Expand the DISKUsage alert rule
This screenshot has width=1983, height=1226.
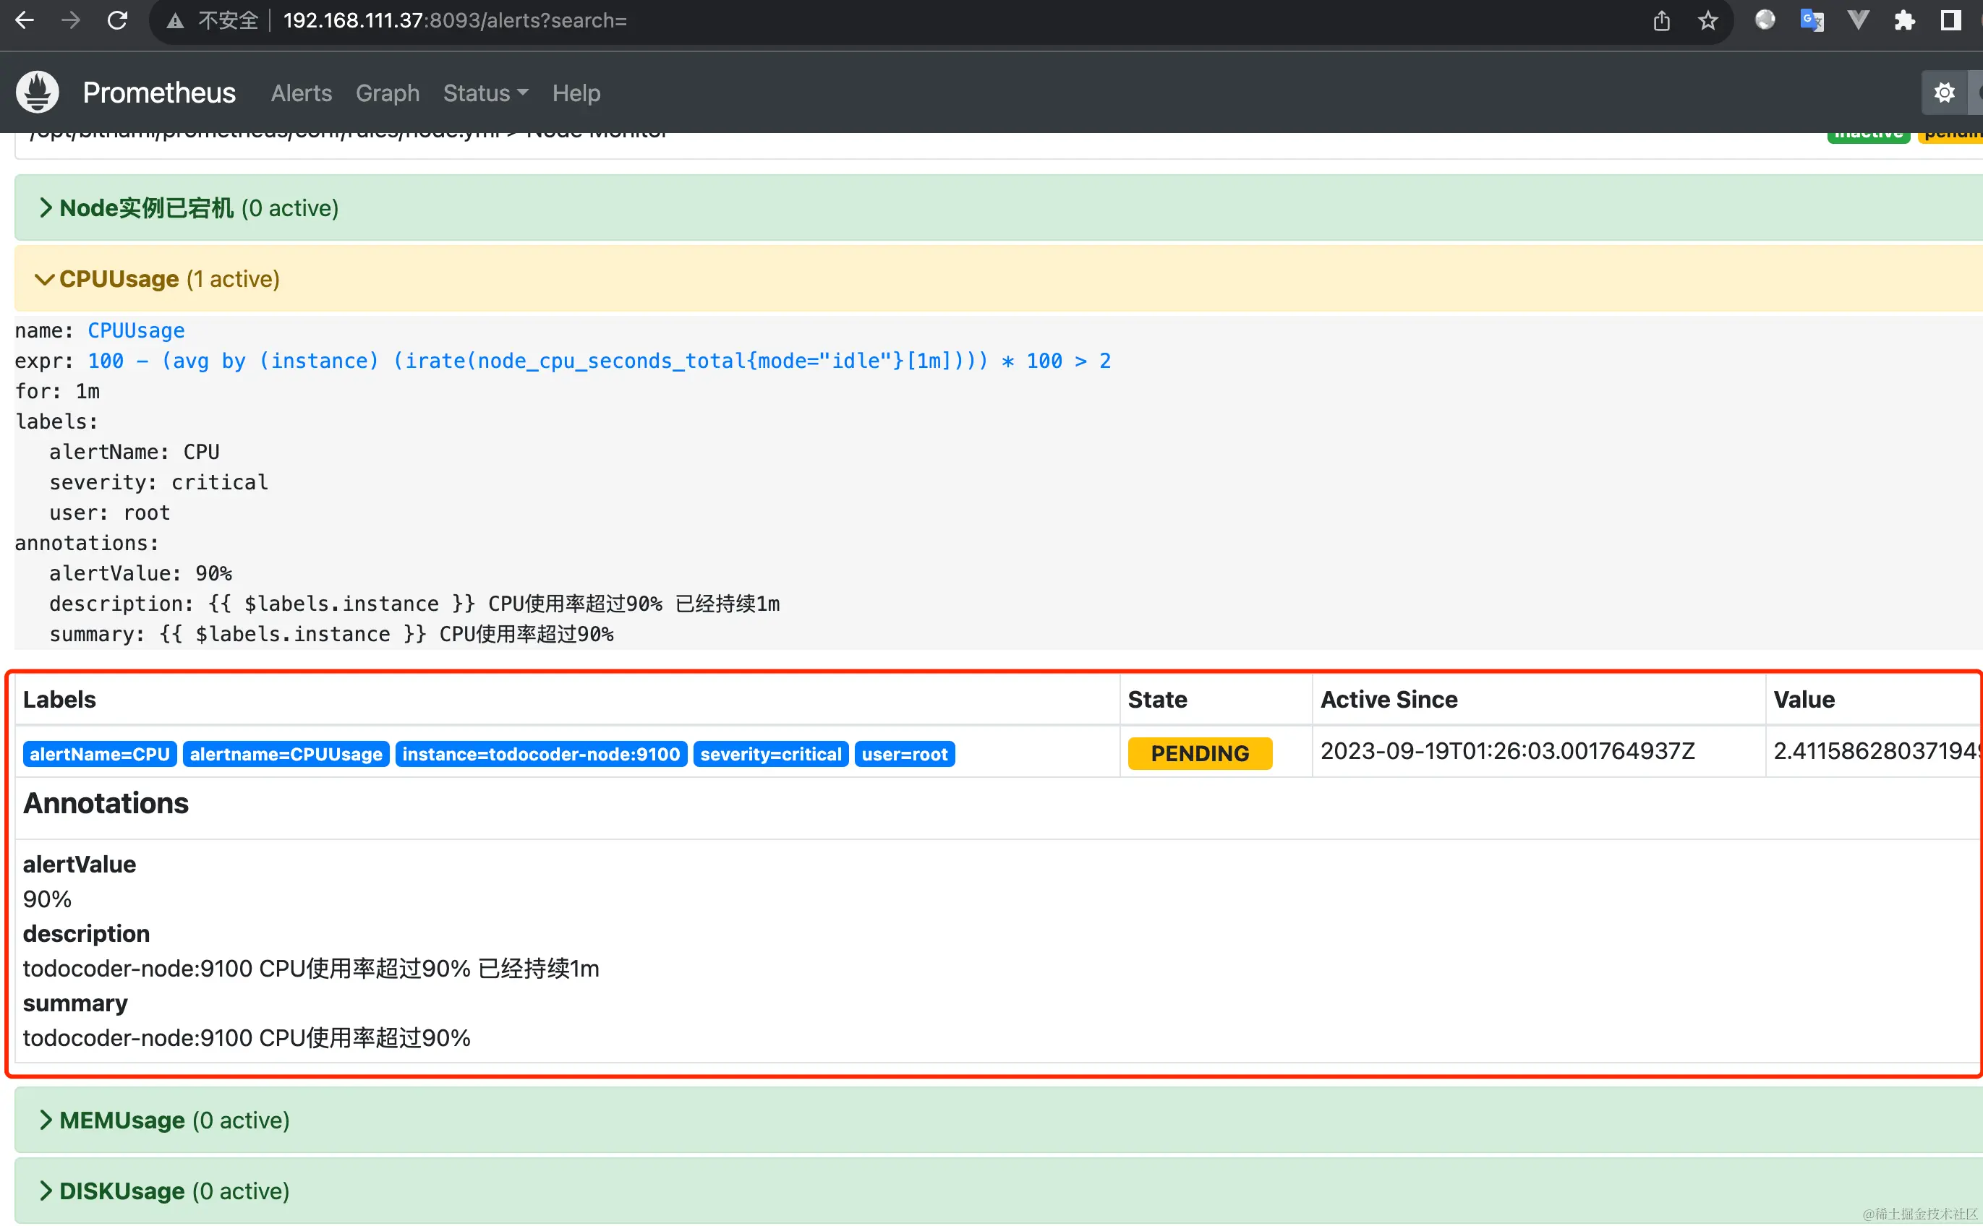pyautogui.click(x=999, y=1191)
